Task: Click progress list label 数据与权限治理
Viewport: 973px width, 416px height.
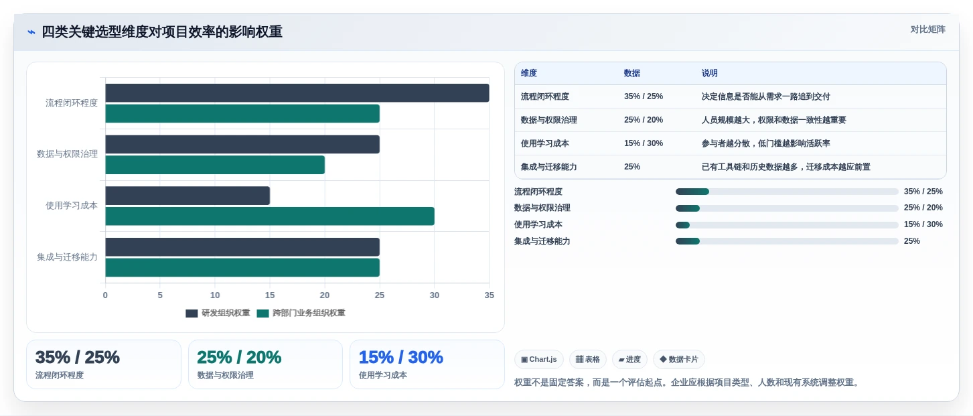Action: [x=542, y=208]
